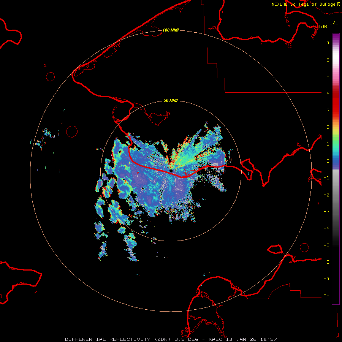Click the -3 value on color scale
Image resolution: width=342 pixels, height=342 pixels.
pos(326,212)
